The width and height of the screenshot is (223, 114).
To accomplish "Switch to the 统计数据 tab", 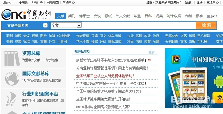I will (174, 16).
